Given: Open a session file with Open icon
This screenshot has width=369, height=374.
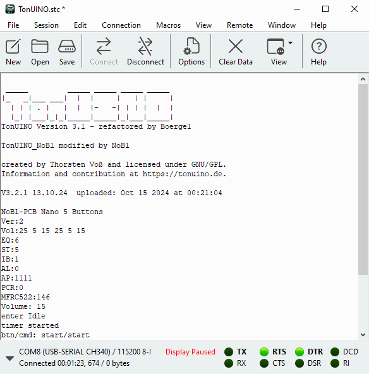Looking at the screenshot, I should (x=40, y=52).
